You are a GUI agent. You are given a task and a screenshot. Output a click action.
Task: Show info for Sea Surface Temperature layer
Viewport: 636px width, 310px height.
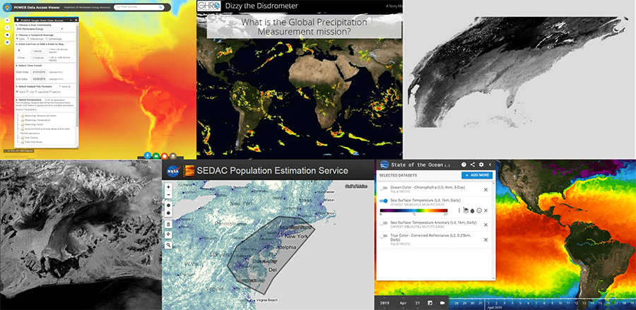479,210
